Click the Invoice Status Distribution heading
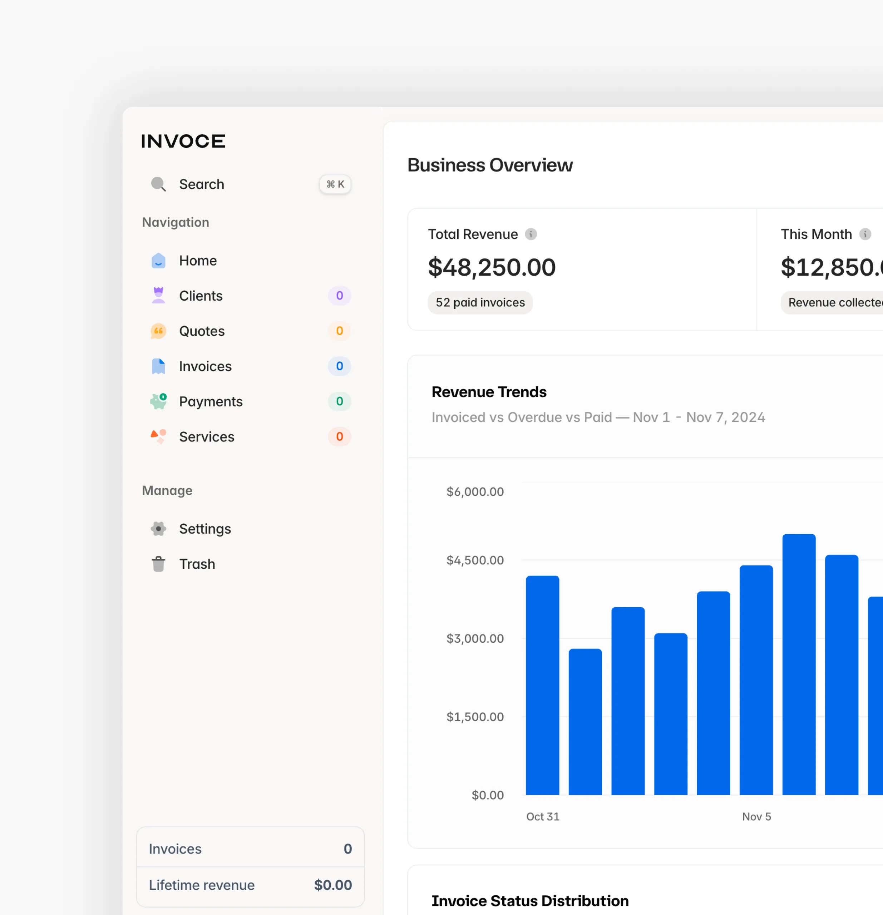This screenshot has width=883, height=915. tap(529, 901)
